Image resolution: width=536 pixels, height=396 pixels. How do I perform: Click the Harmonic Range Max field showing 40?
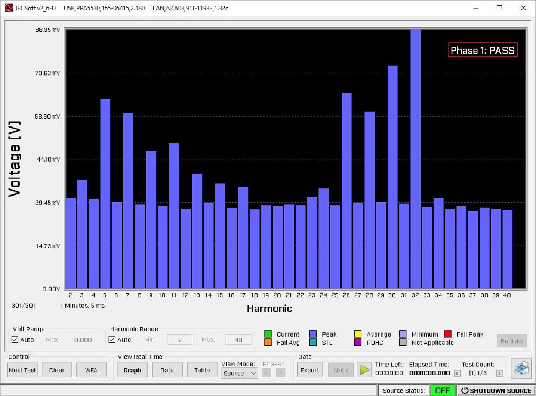coord(238,339)
